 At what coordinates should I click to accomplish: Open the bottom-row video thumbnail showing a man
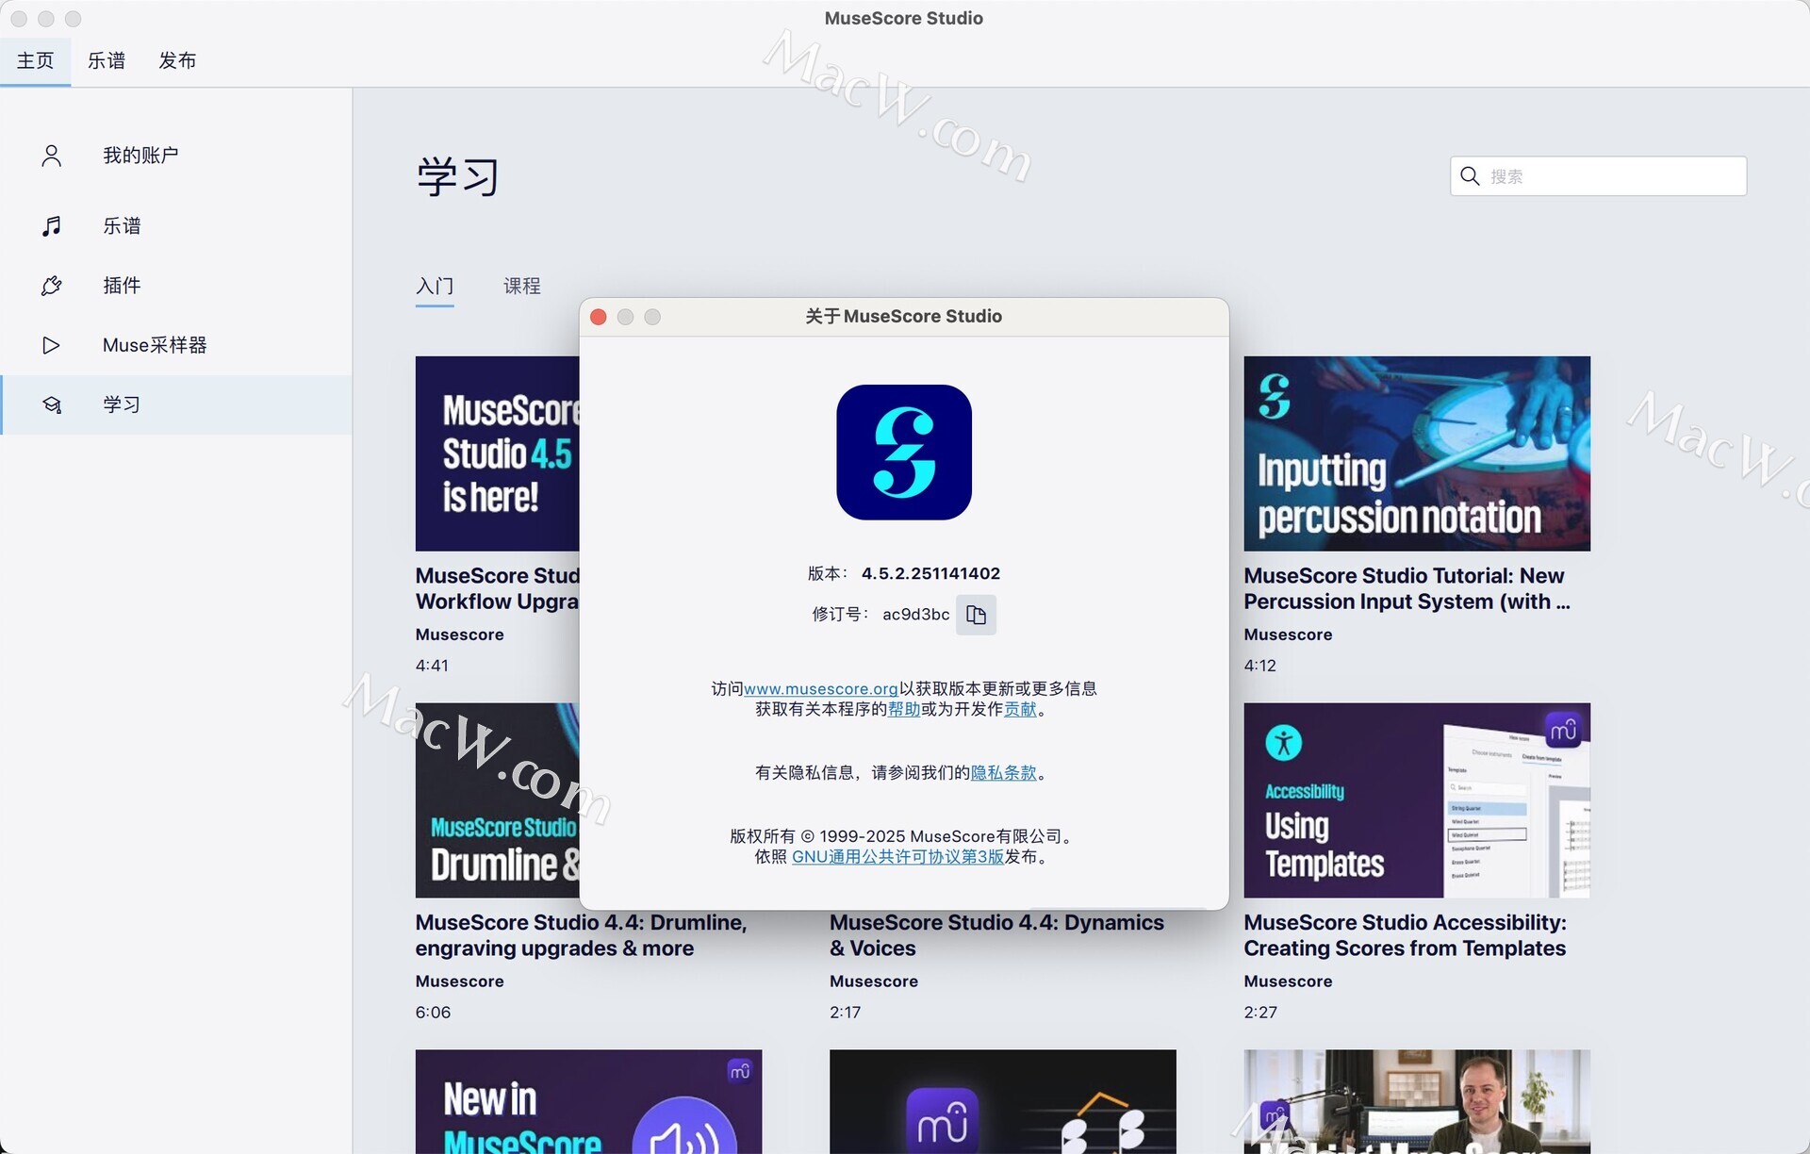(1417, 1101)
